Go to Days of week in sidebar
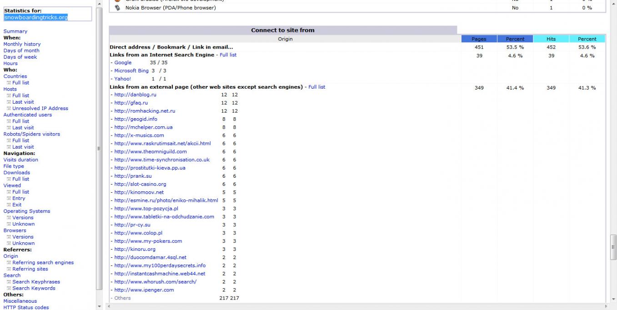 pyautogui.click(x=20, y=57)
